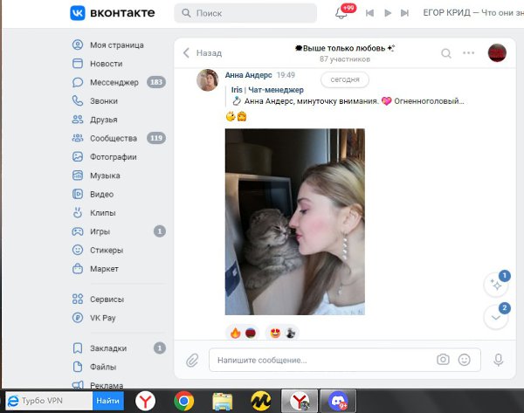
Task: Click the camera icon in message box
Action: [x=443, y=360]
